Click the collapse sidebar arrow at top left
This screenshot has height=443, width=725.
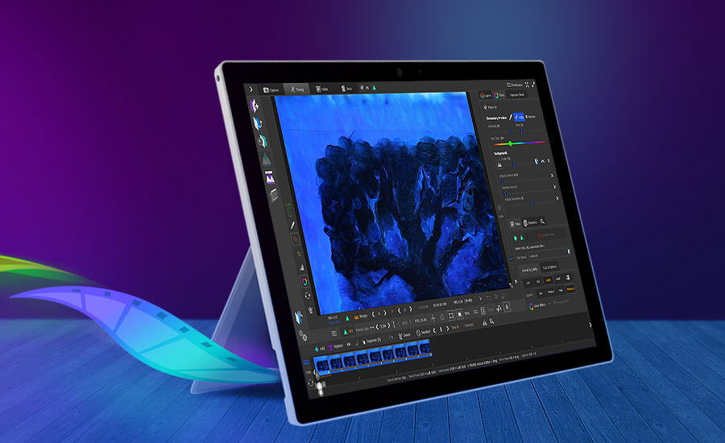[x=251, y=89]
